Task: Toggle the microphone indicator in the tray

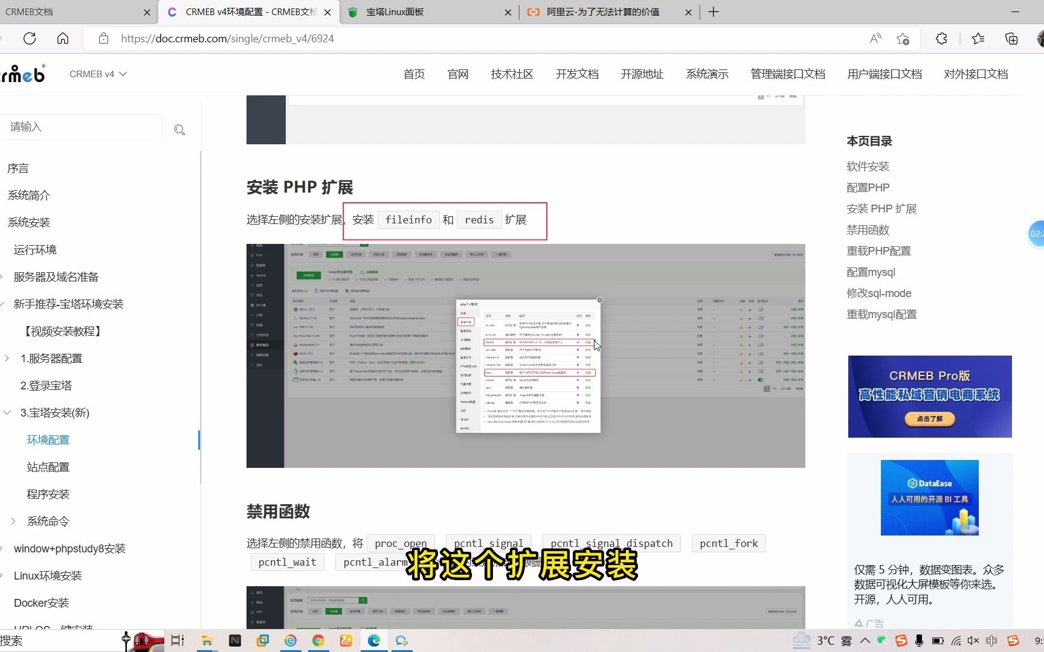Action: pos(919,641)
